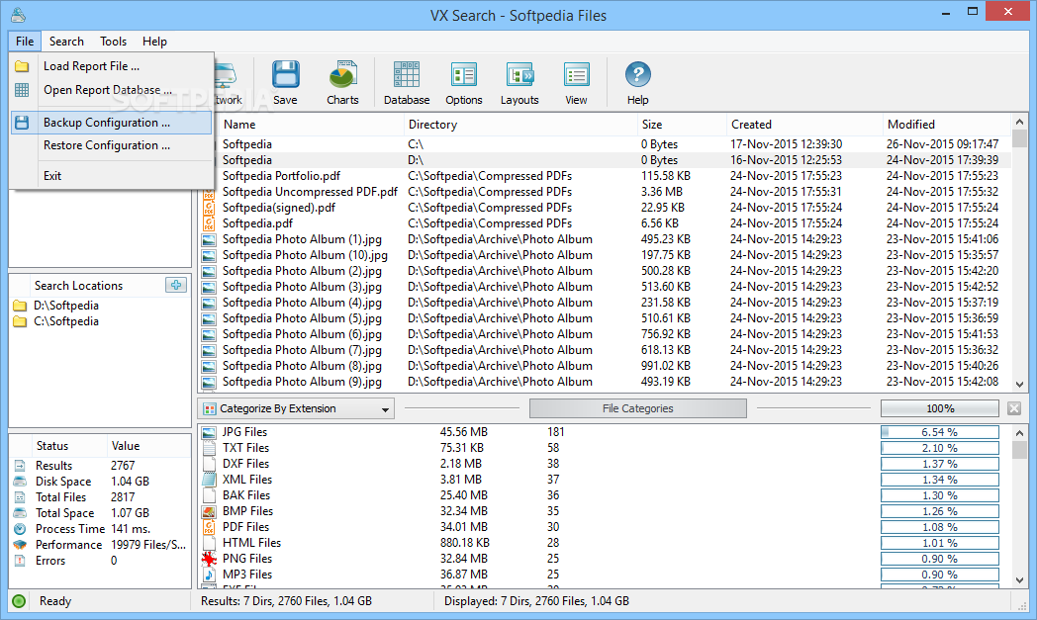Click the BMP Files category icon

click(x=209, y=511)
